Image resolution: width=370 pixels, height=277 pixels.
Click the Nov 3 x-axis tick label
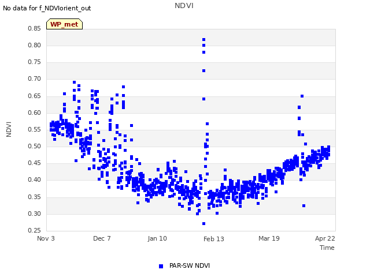coord(46,238)
